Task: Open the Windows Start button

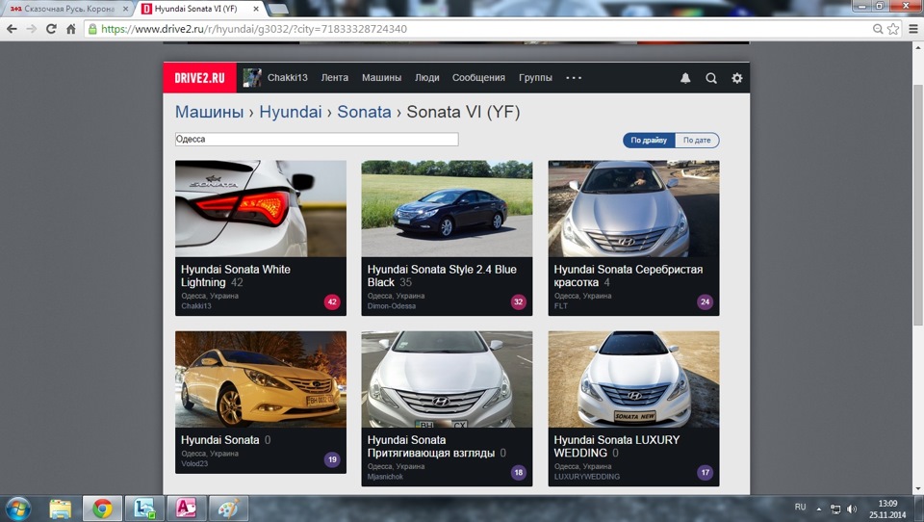Action: tap(17, 509)
